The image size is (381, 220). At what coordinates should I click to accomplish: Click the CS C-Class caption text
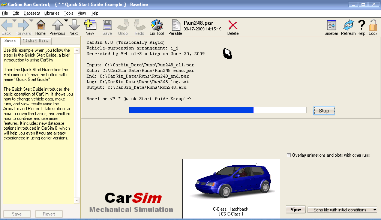pyautogui.click(x=231, y=214)
